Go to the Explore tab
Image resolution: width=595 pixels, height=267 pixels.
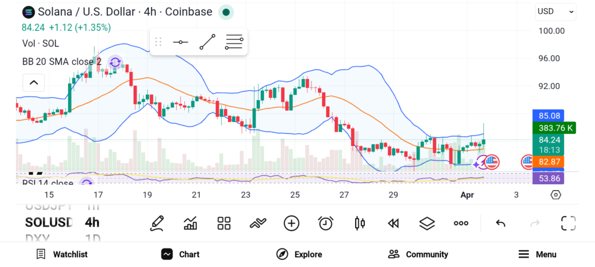coord(299,254)
